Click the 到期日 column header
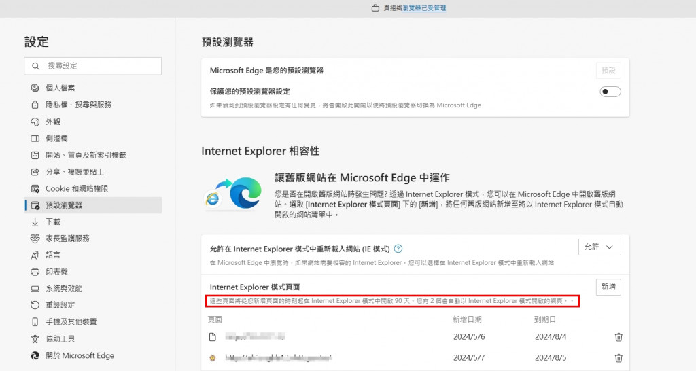 [545, 319]
